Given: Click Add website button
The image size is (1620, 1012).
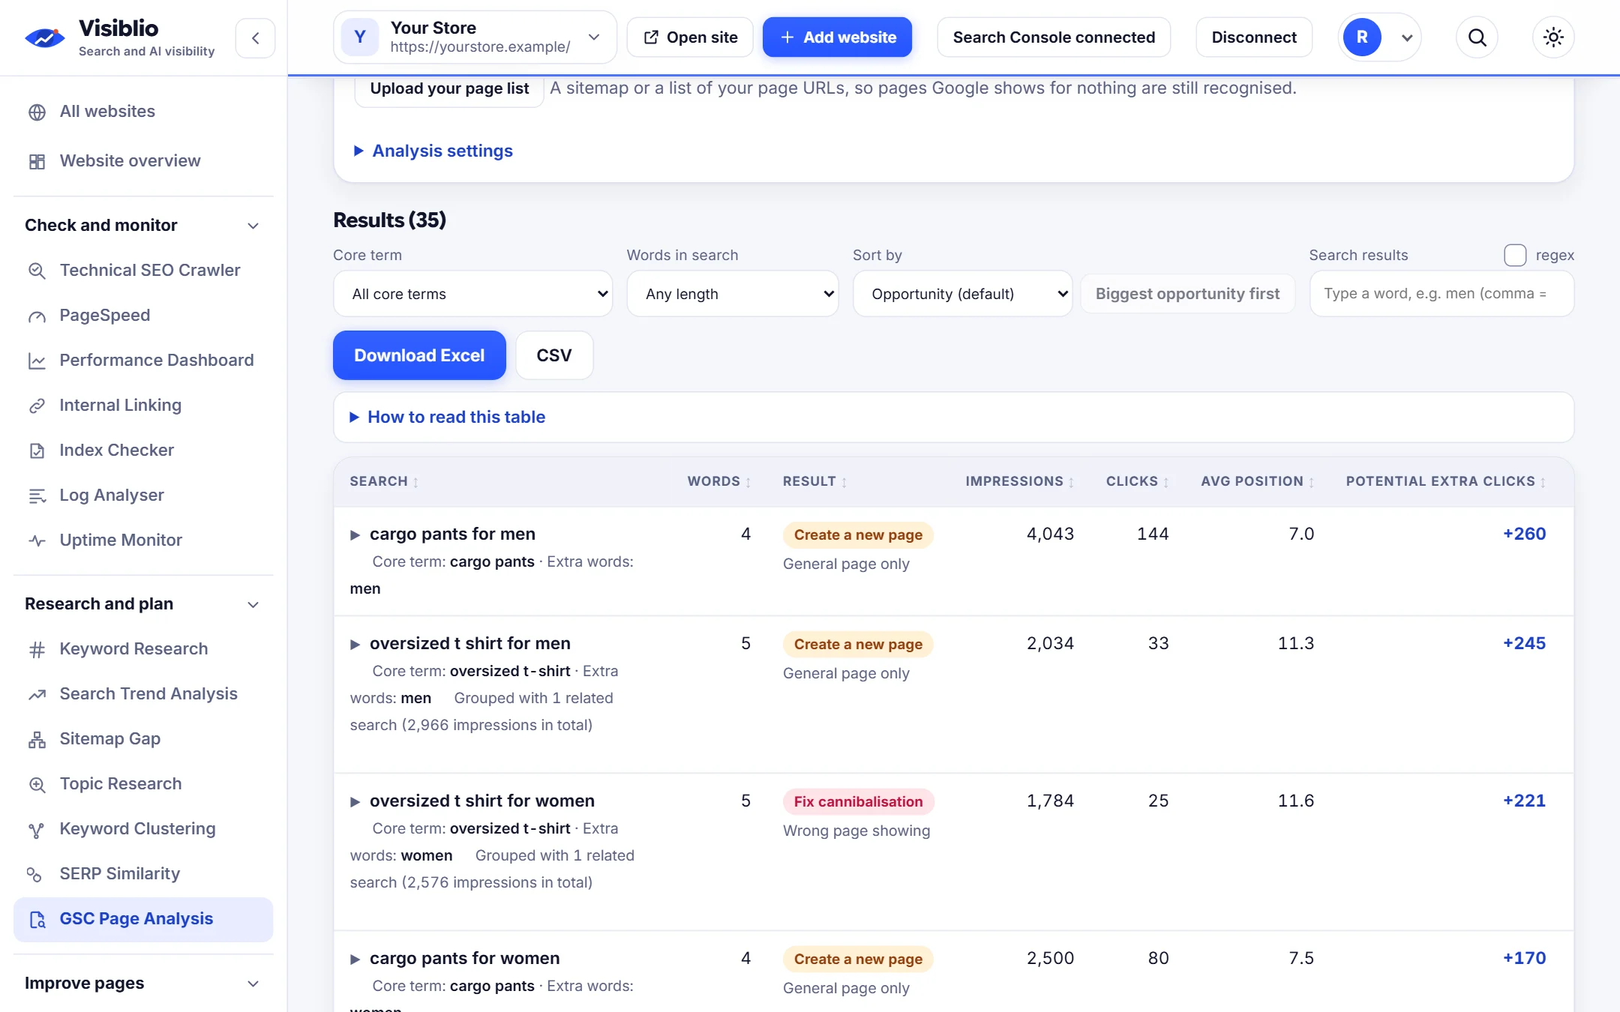Looking at the screenshot, I should tap(837, 37).
